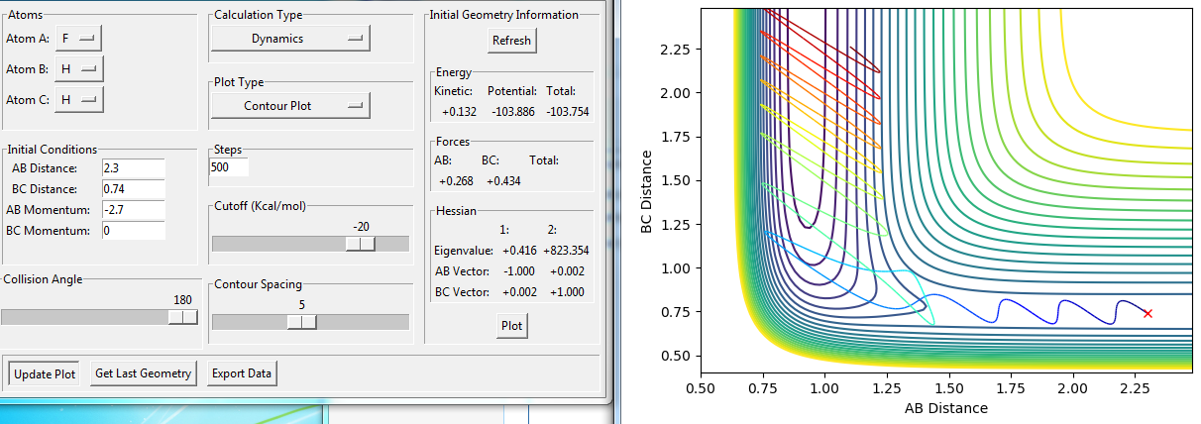Click into the AB Distance input field
The height and width of the screenshot is (424, 1201).
pyautogui.click(x=133, y=168)
